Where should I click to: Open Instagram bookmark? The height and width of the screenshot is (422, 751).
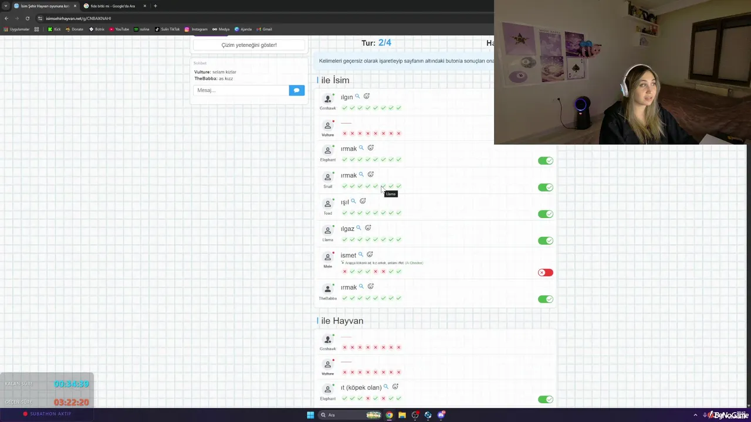tap(196, 29)
